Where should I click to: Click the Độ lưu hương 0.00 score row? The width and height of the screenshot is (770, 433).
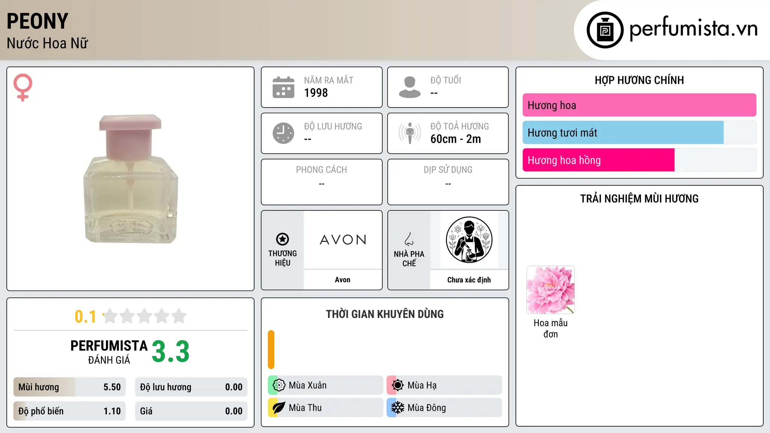(191, 387)
